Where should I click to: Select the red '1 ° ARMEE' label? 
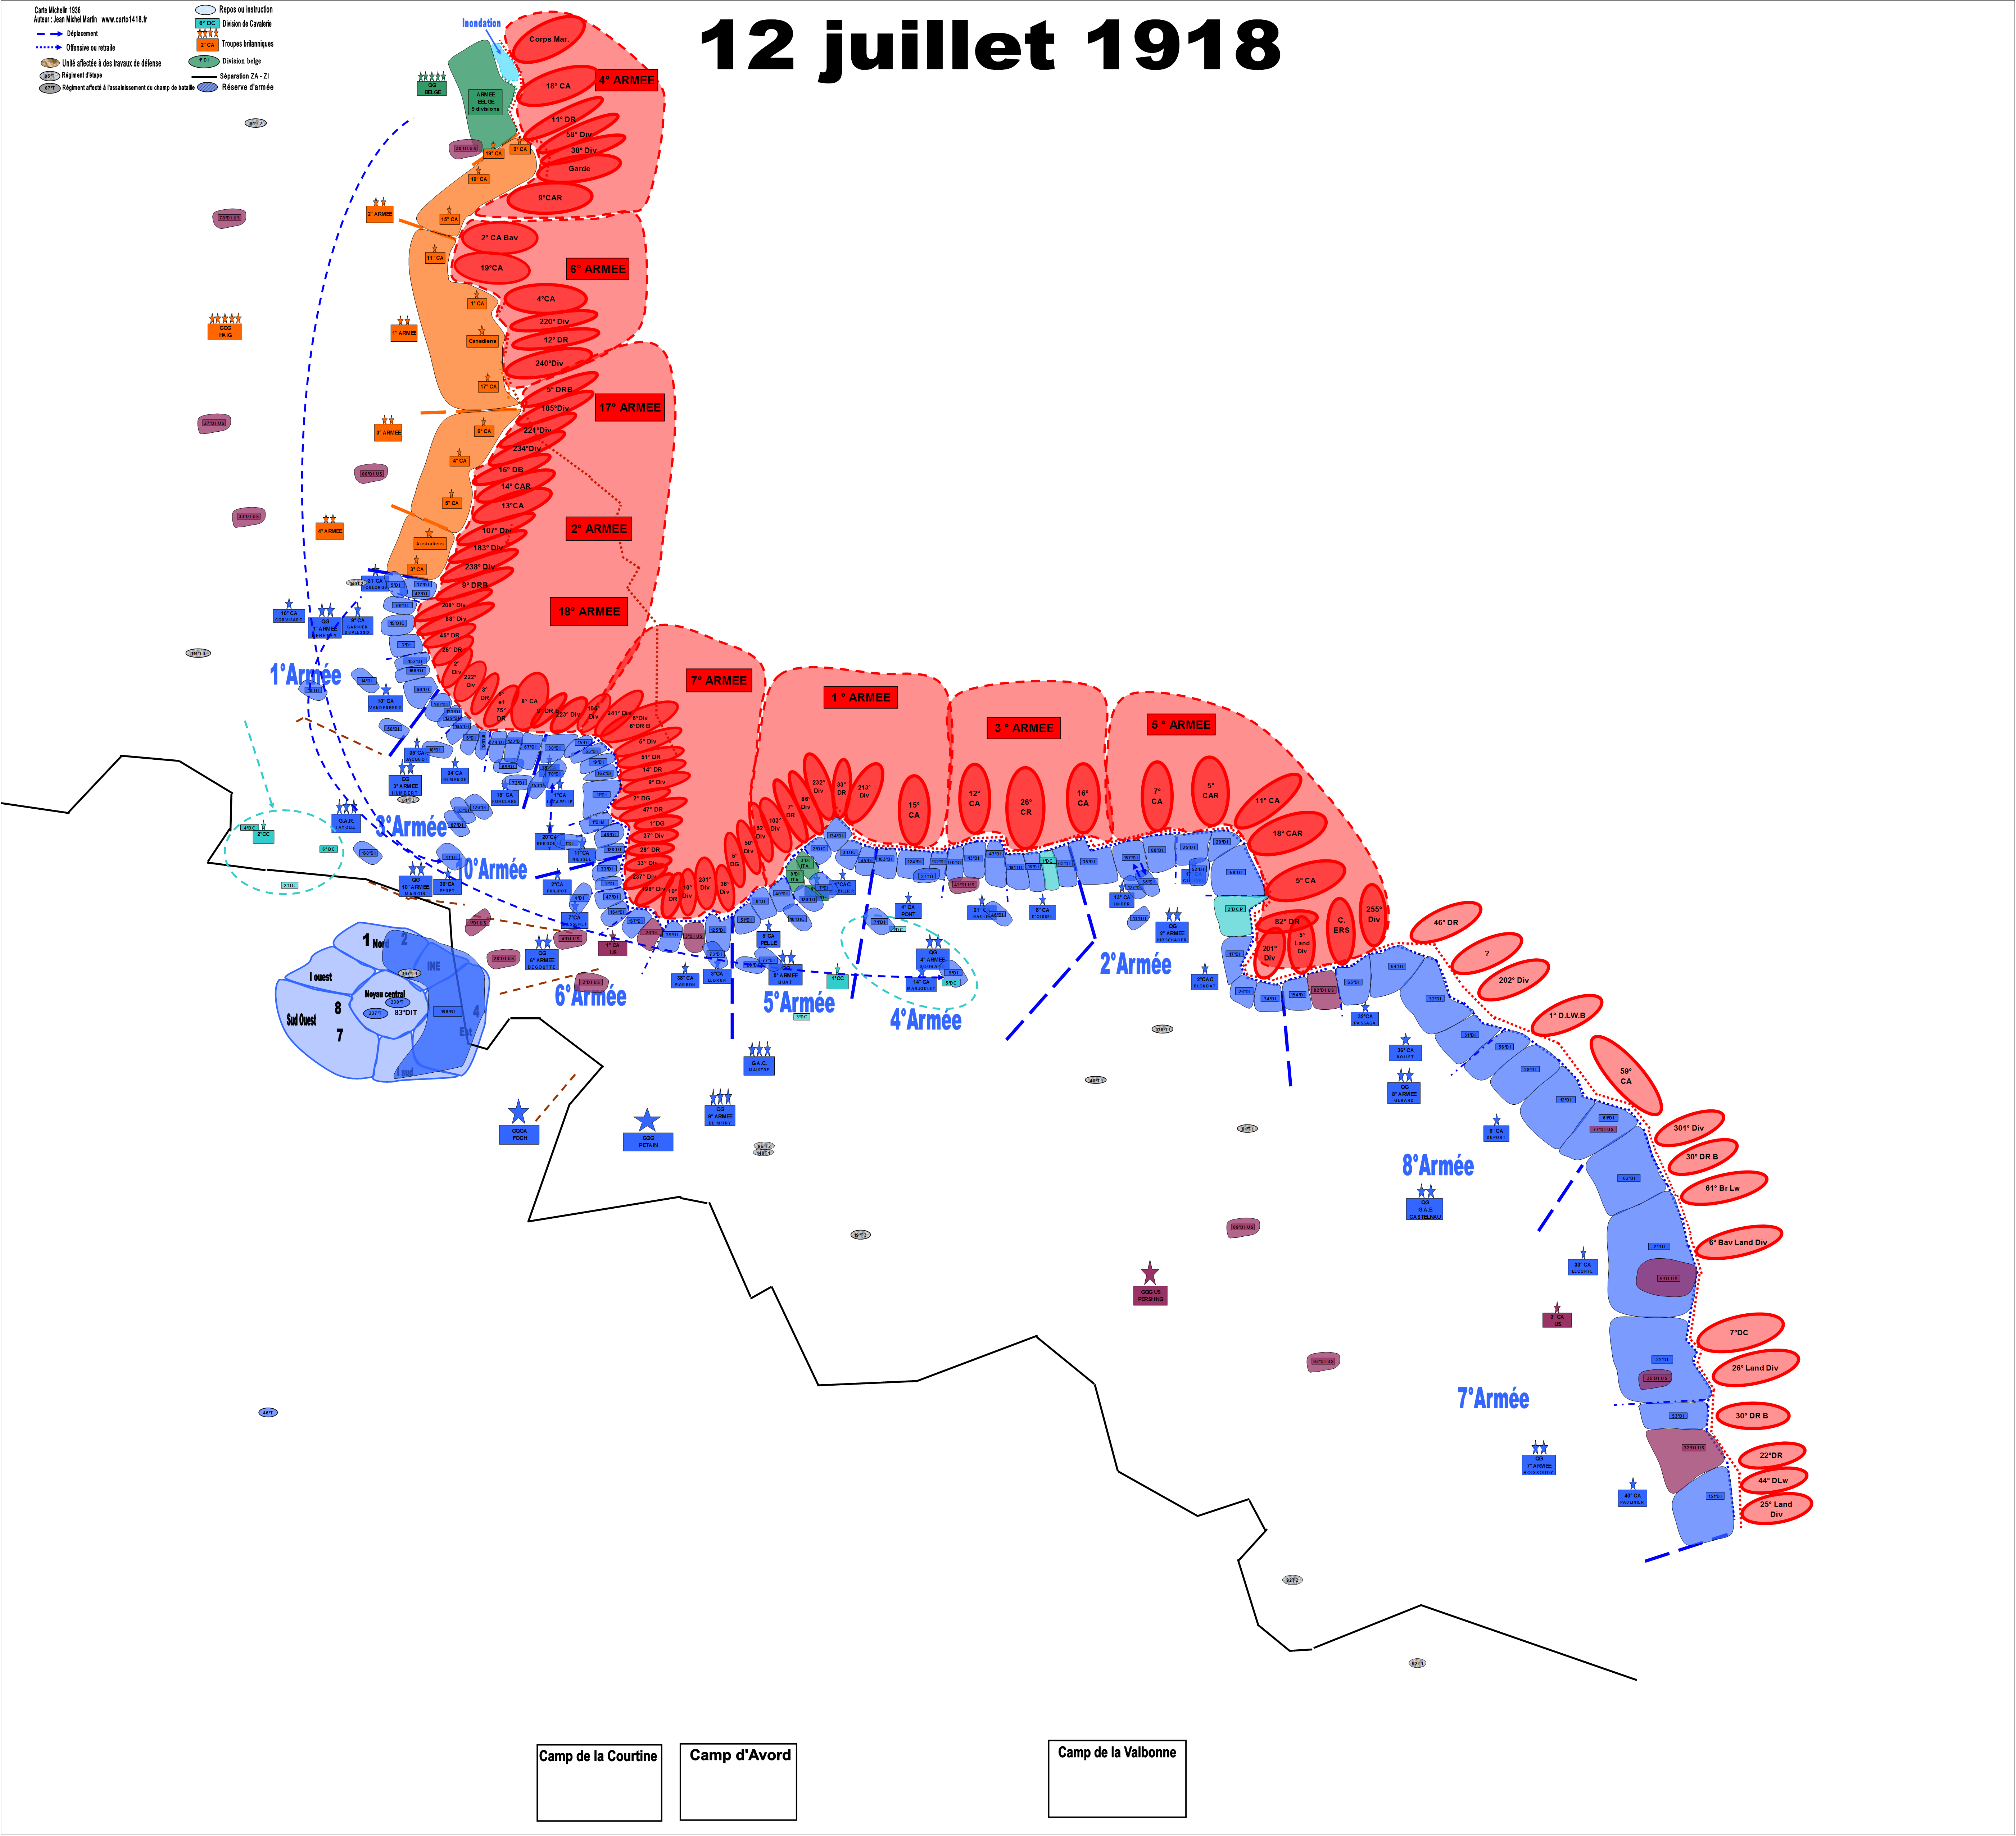861,697
